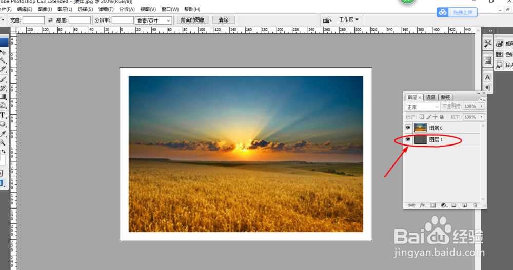The image size is (513, 270).
Task: Switch to the 路径 tab
Action: coord(445,97)
